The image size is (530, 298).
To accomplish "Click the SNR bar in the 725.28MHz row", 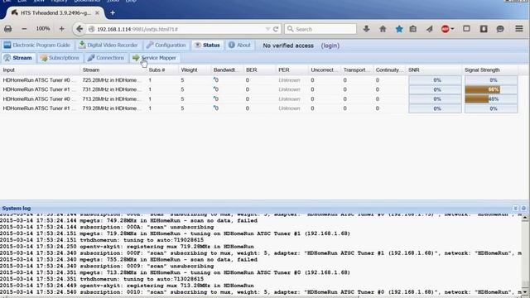I will 435,80.
